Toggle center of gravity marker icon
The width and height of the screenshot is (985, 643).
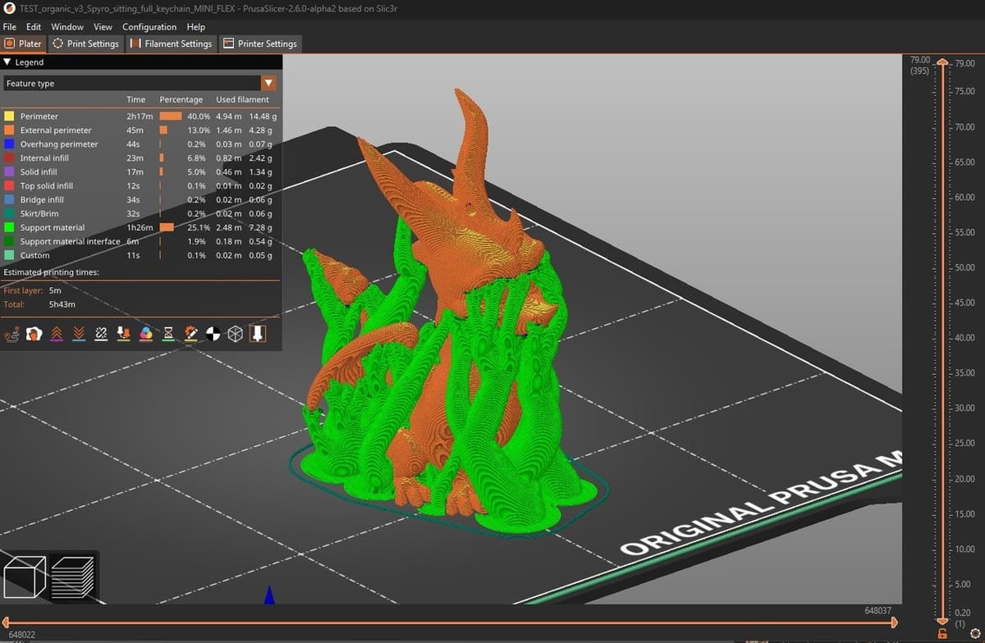pyautogui.click(x=213, y=333)
